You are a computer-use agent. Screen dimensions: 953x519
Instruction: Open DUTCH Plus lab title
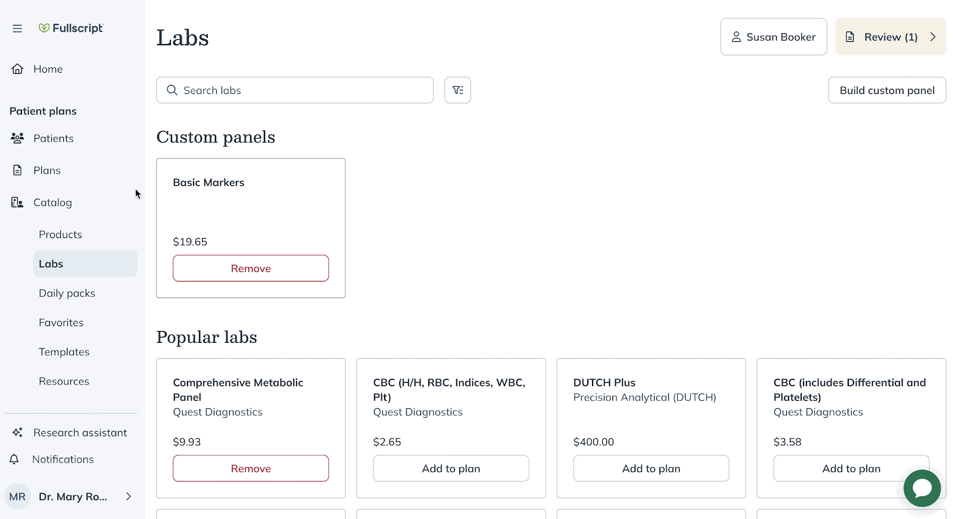pyautogui.click(x=604, y=383)
